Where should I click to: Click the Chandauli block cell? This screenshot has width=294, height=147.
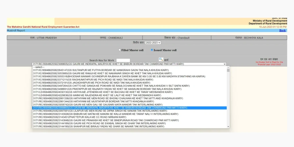click(177, 38)
